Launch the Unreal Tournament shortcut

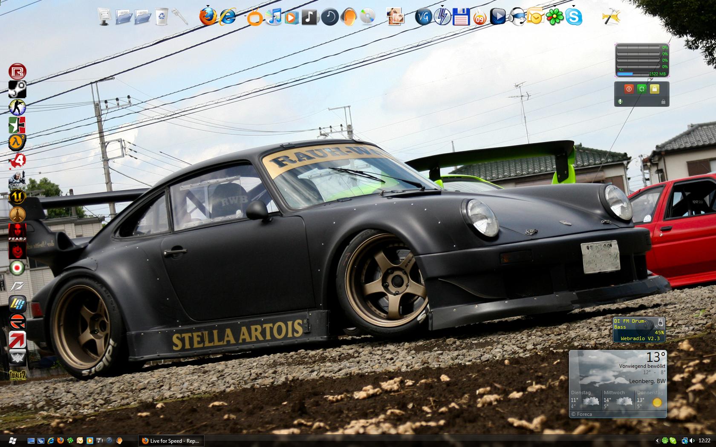pyautogui.click(x=17, y=197)
